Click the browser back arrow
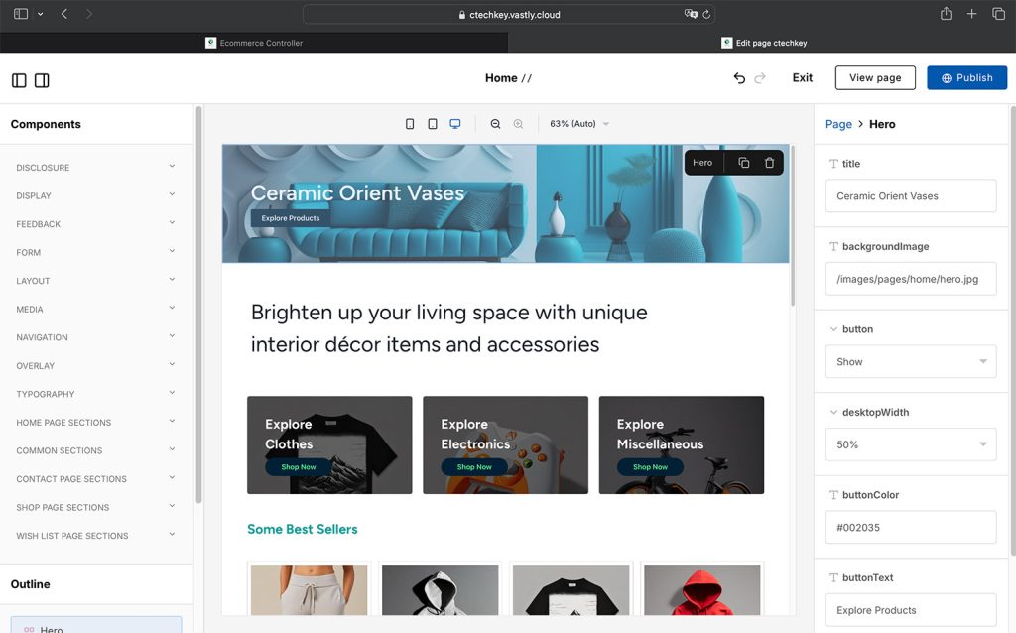1016x633 pixels. tap(64, 14)
